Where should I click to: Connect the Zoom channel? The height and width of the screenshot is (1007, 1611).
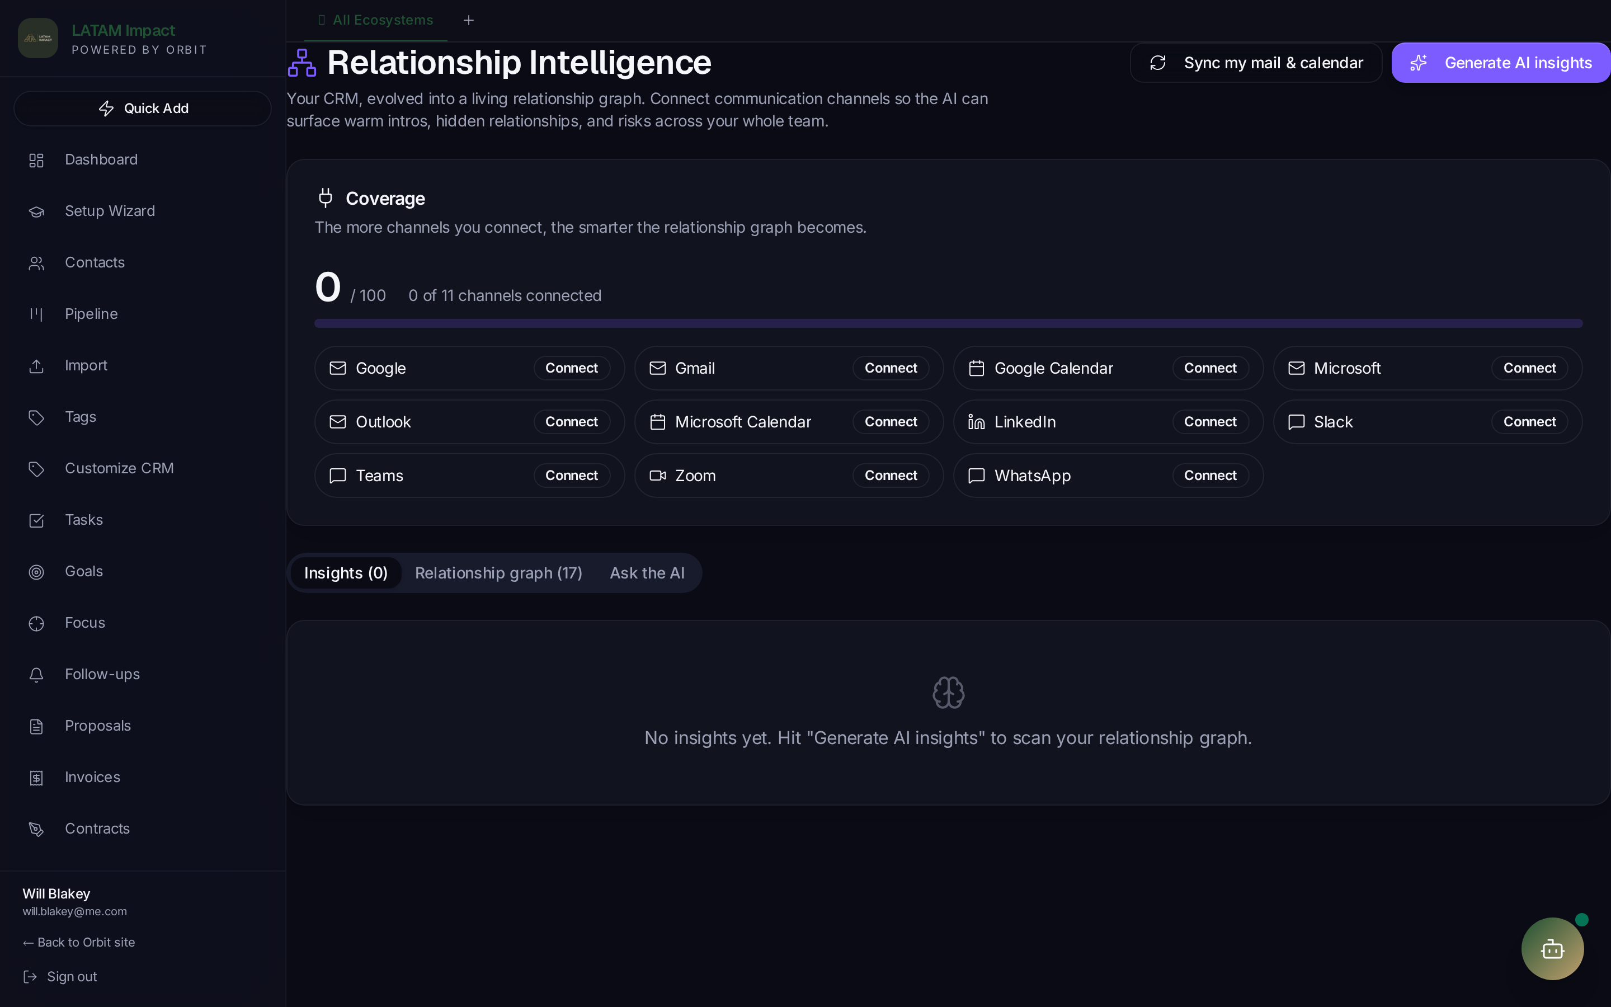[891, 476]
